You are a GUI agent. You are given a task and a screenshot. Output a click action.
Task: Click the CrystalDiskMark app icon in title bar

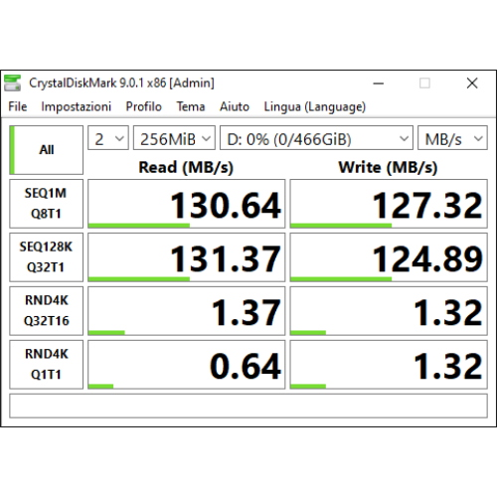coord(12,83)
